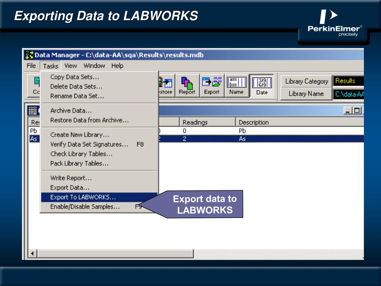Choose Copy Data Sets… from Tasks menu
Image resolution: width=381 pixels, height=286 pixels.
(x=99, y=77)
